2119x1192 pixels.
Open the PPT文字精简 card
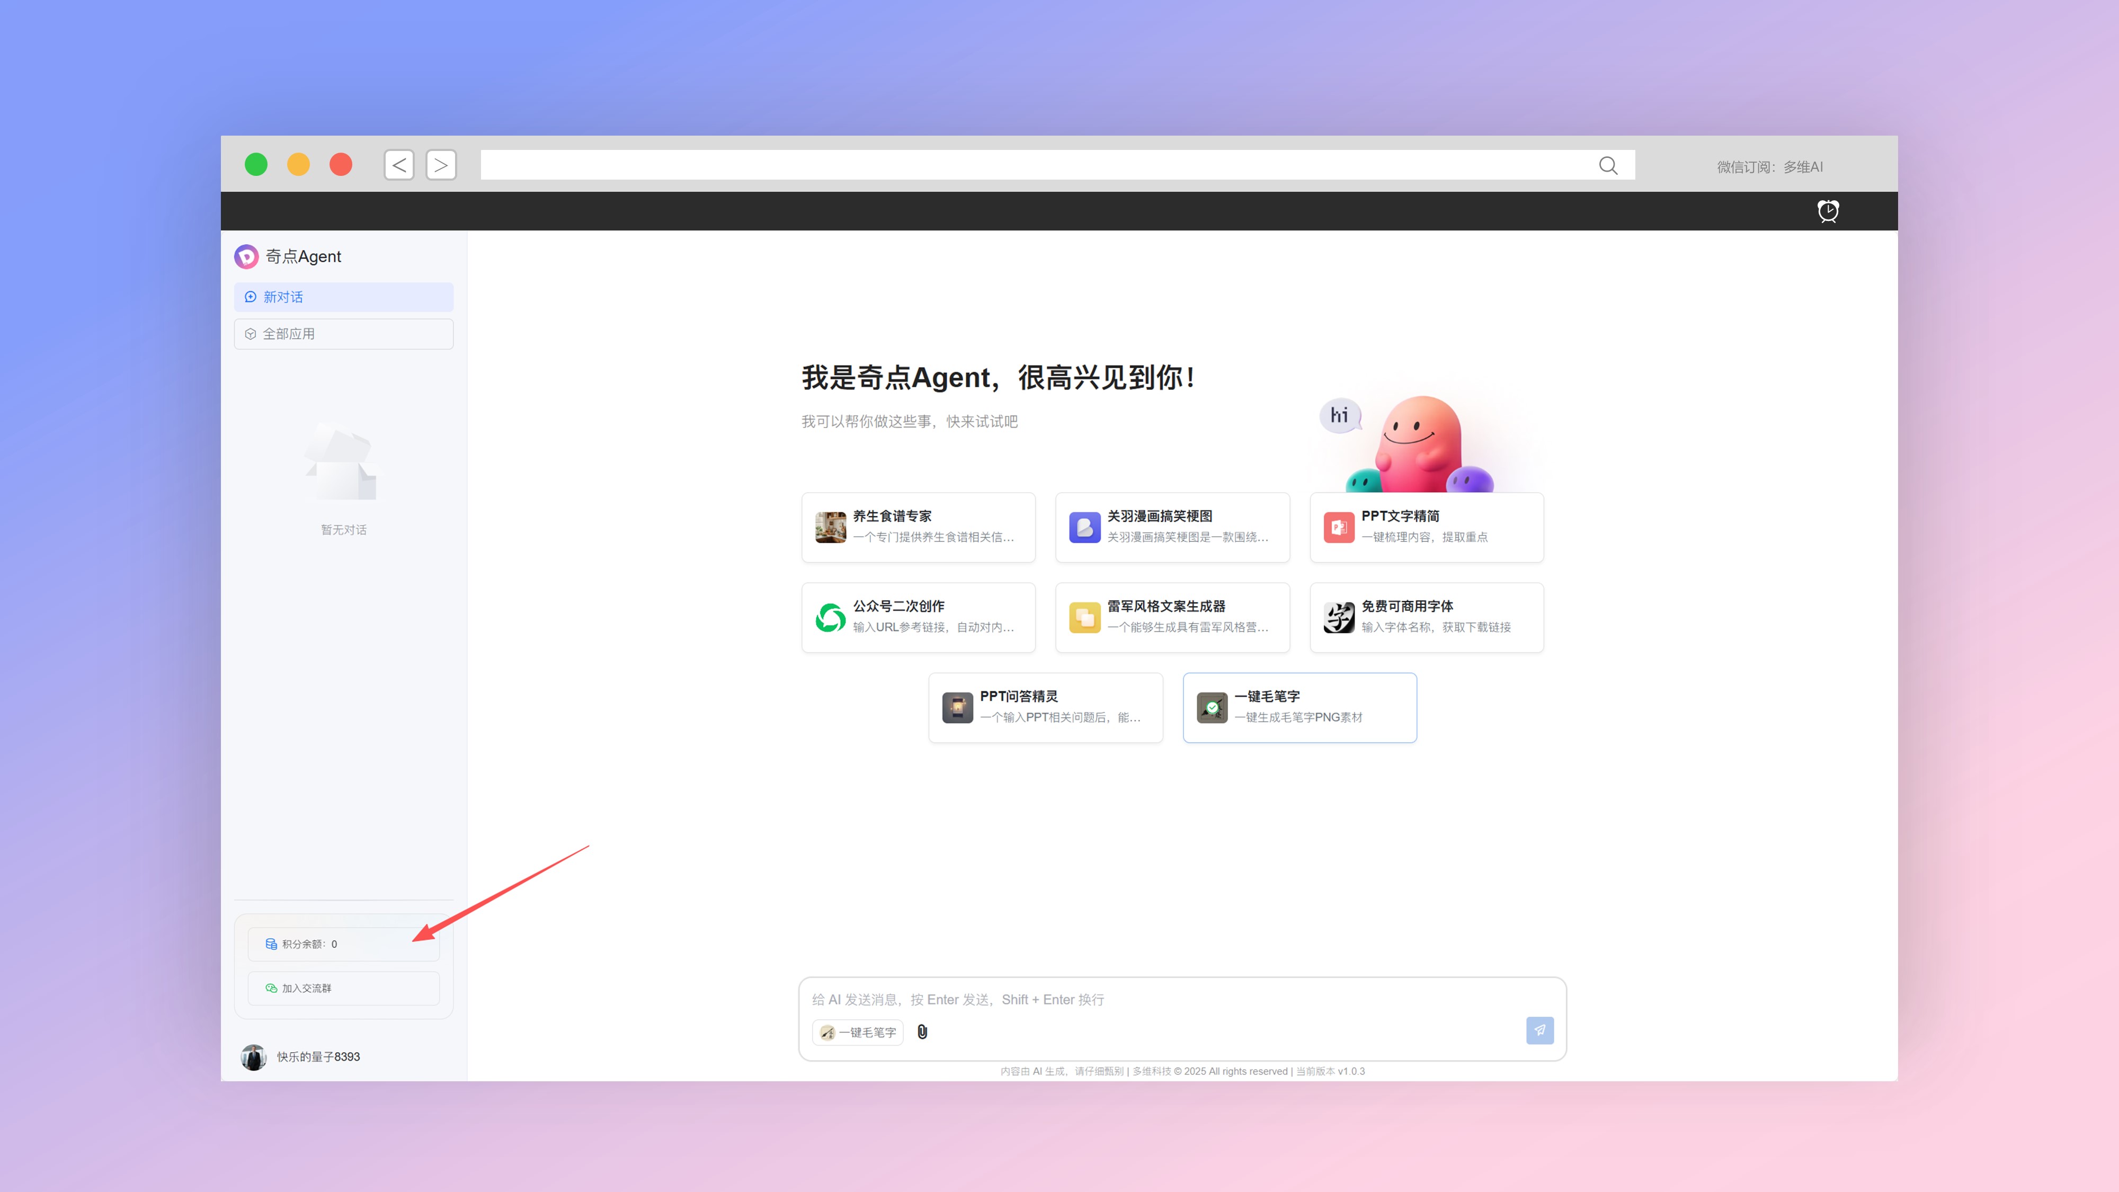[1427, 527]
